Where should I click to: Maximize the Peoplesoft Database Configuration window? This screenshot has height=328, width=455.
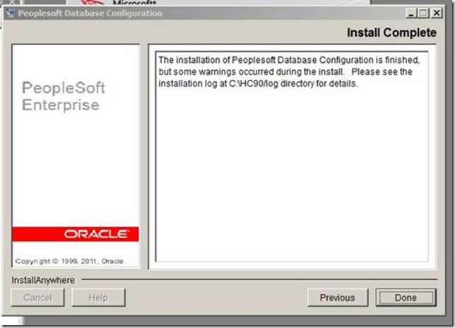pos(423,13)
